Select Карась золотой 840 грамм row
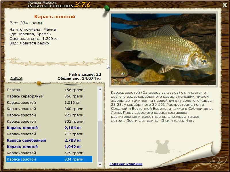 click(49, 109)
